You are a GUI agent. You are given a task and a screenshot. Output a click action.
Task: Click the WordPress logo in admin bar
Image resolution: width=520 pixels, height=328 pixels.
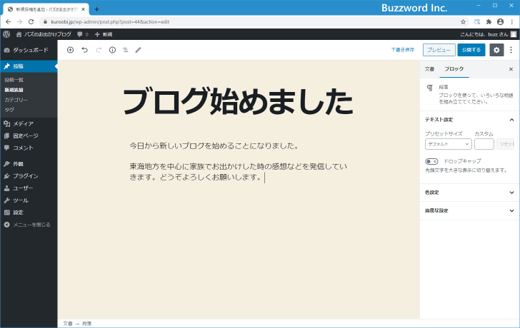pos(6,34)
